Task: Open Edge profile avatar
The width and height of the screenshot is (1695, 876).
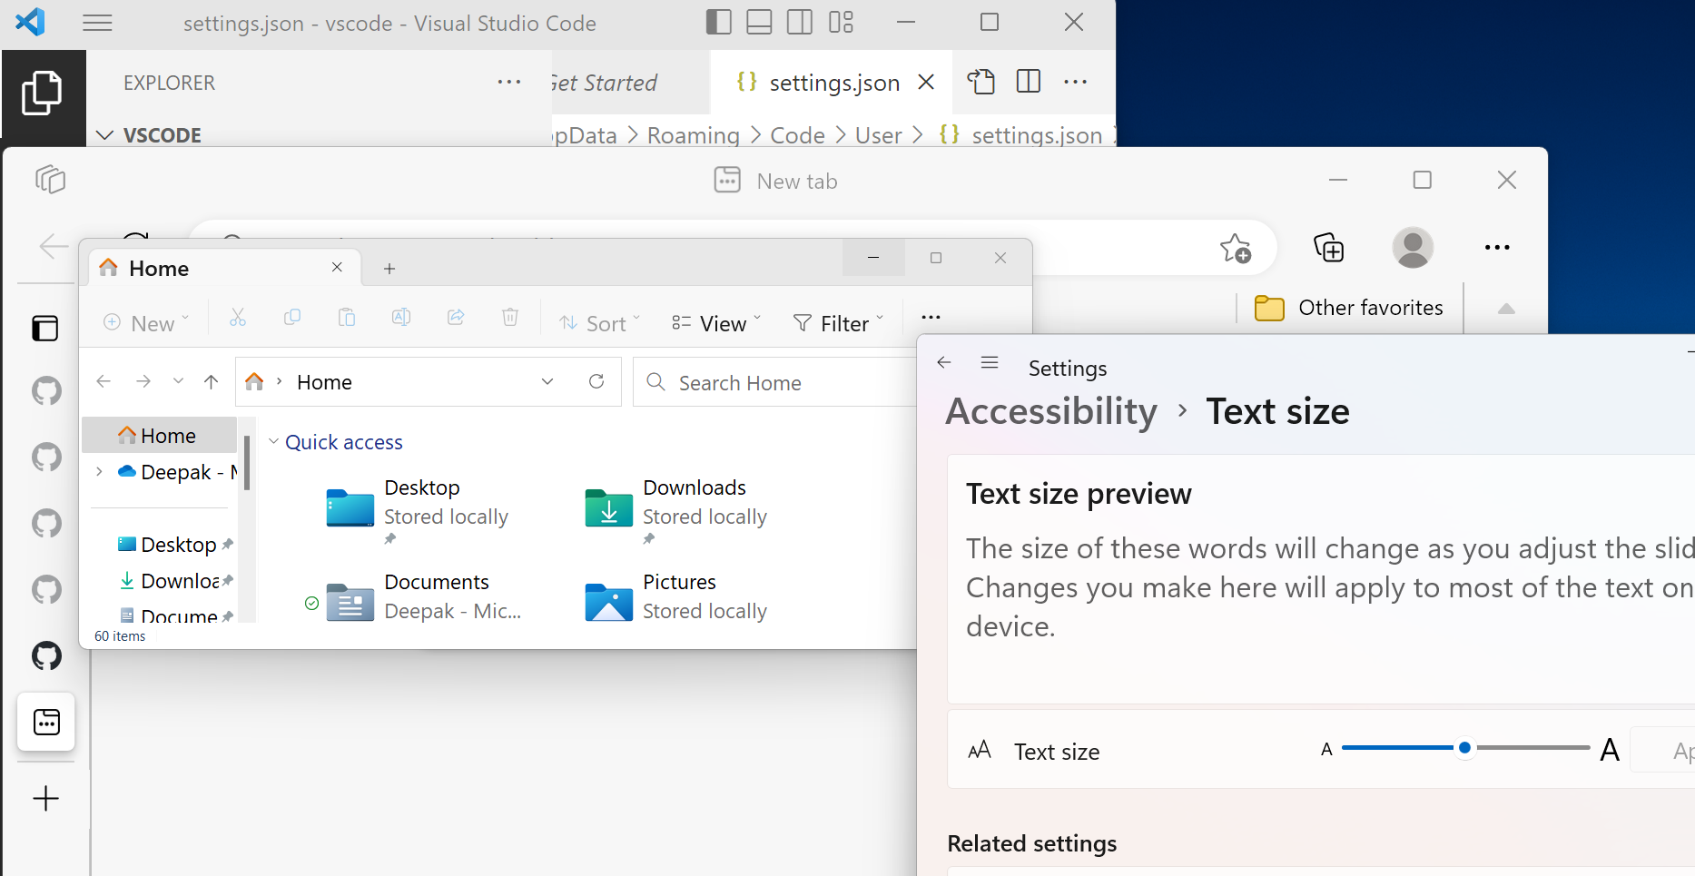Action: point(1413,247)
